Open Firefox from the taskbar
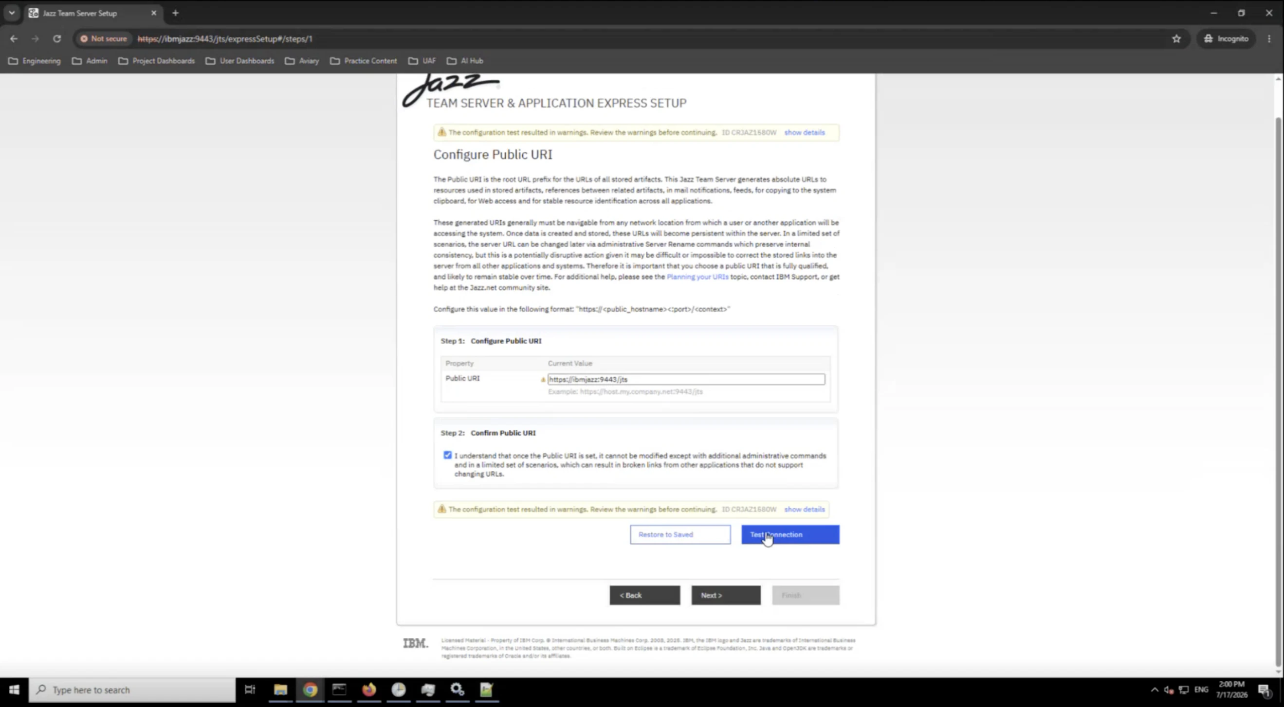Screen dimensions: 1284x707 (x=369, y=690)
